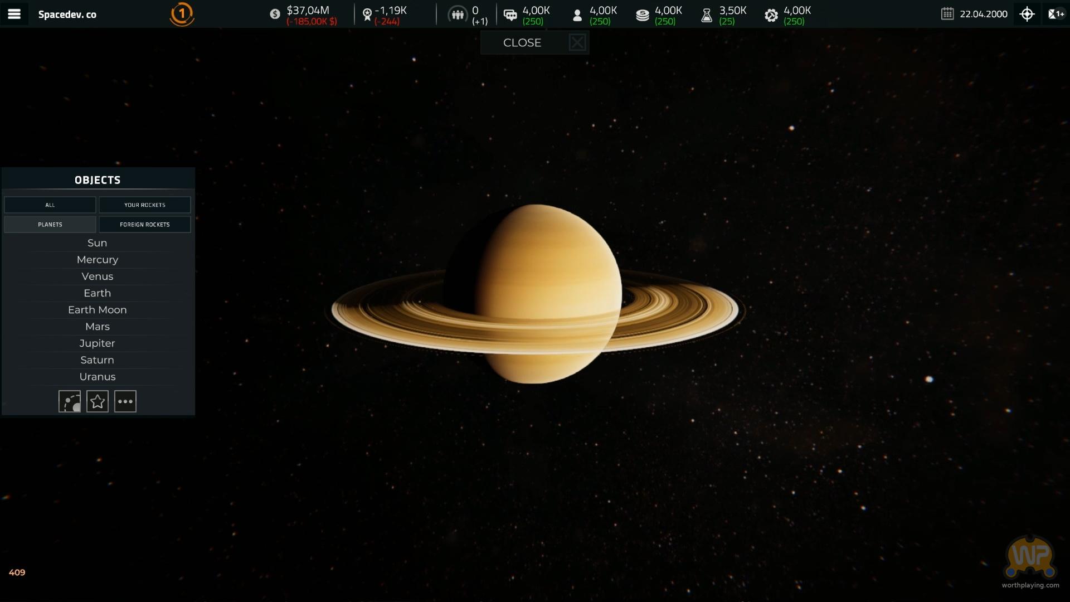
Task: Expand more options with three dots button
Action: 125,401
